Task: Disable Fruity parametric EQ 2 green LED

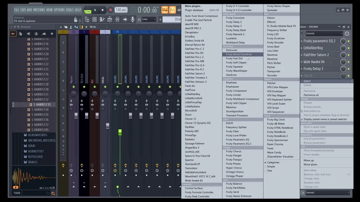Action: 348,41
